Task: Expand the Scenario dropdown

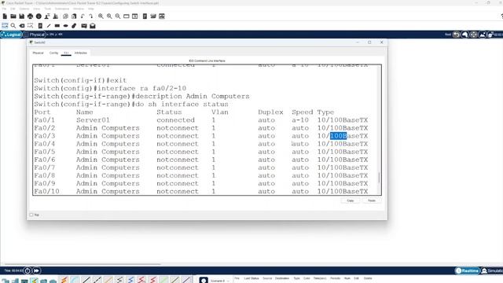Action: point(220,281)
